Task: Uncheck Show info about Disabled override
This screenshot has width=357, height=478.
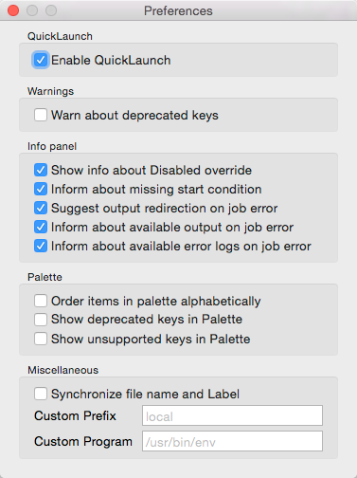Action: coord(41,170)
